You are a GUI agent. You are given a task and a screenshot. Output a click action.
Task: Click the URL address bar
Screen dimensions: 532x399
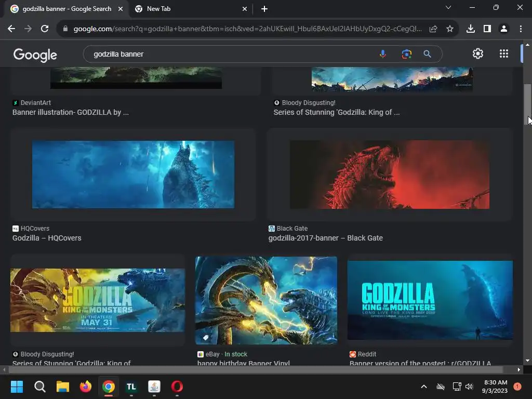coord(248,29)
